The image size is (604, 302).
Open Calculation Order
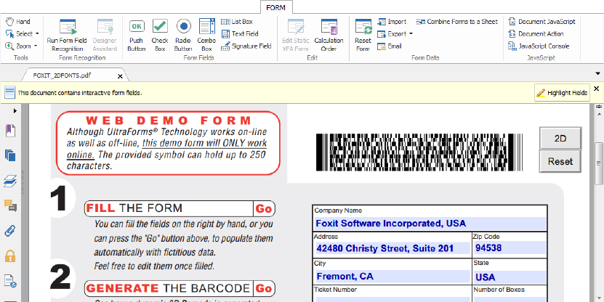pyautogui.click(x=329, y=35)
